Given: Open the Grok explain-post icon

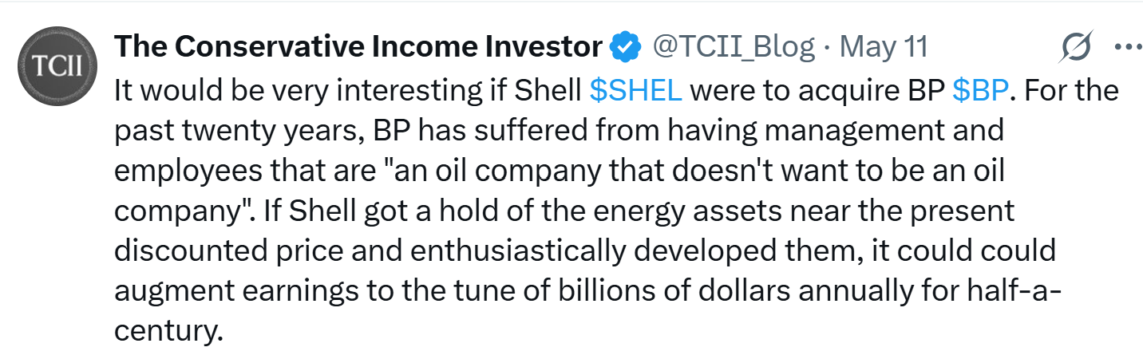Looking at the screenshot, I should click(1076, 49).
